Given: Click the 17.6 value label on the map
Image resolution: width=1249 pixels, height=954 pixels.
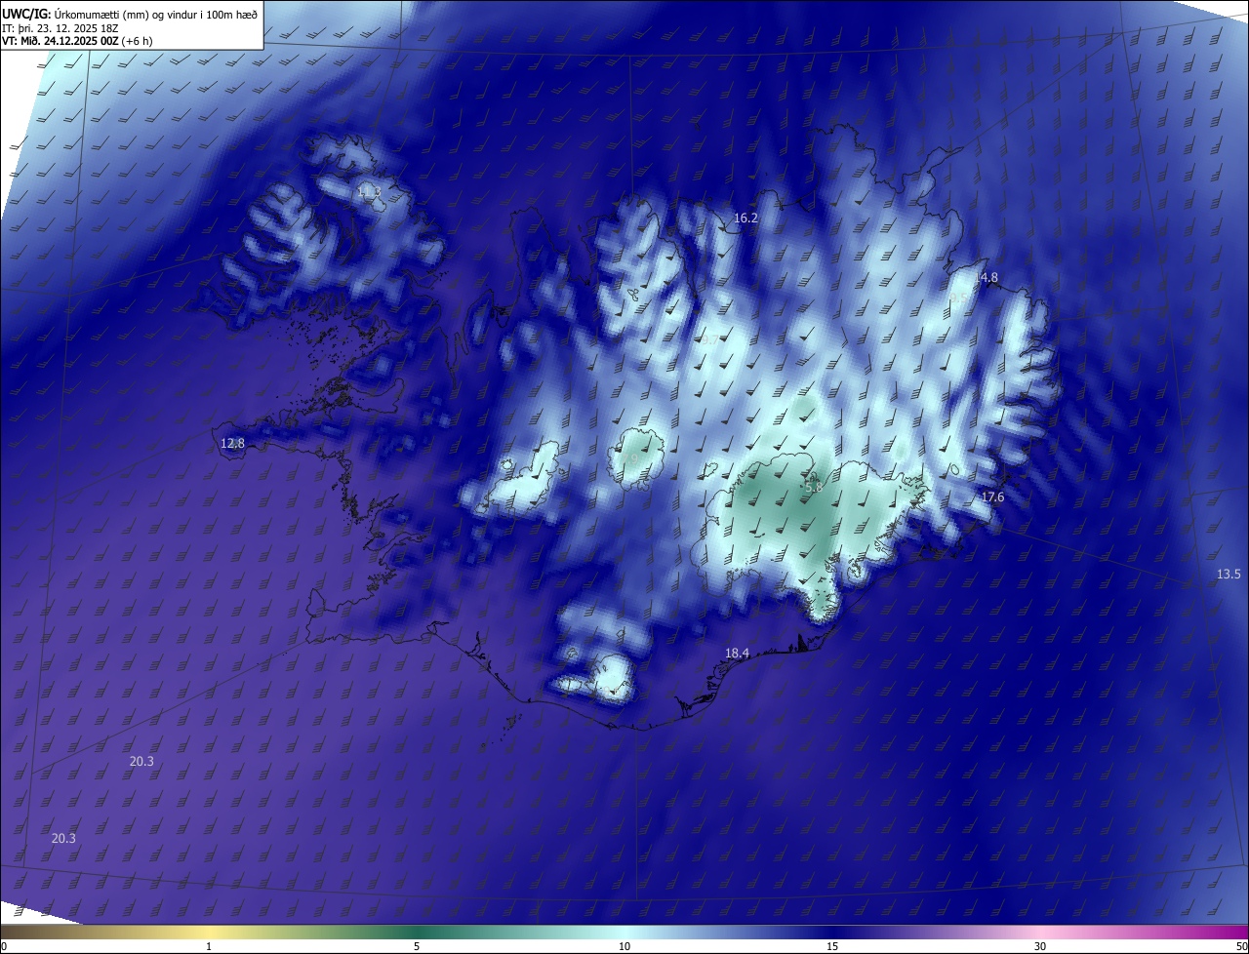Looking at the screenshot, I should click(x=992, y=497).
